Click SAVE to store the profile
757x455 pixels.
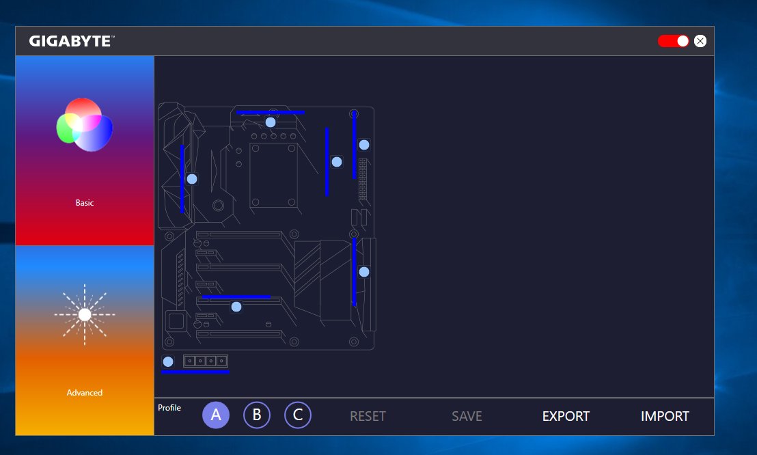[467, 416]
